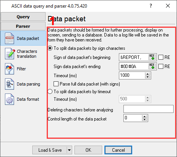Image resolution: width=177 pixels, height=157 pixels.
Task: Insert HEX code in packet ending field
Action: click(x=152, y=66)
